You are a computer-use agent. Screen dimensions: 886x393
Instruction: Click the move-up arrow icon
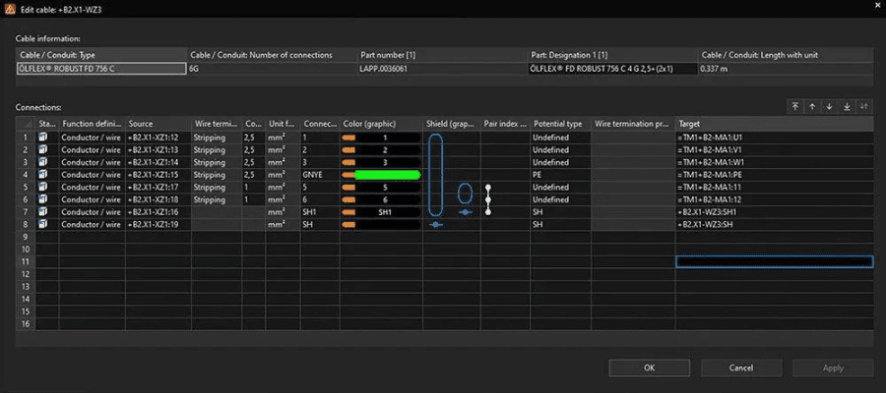coord(812,106)
